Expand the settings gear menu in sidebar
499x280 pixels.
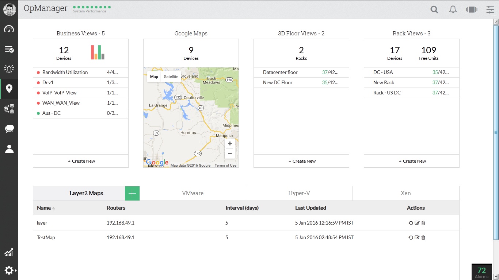pyautogui.click(x=9, y=270)
